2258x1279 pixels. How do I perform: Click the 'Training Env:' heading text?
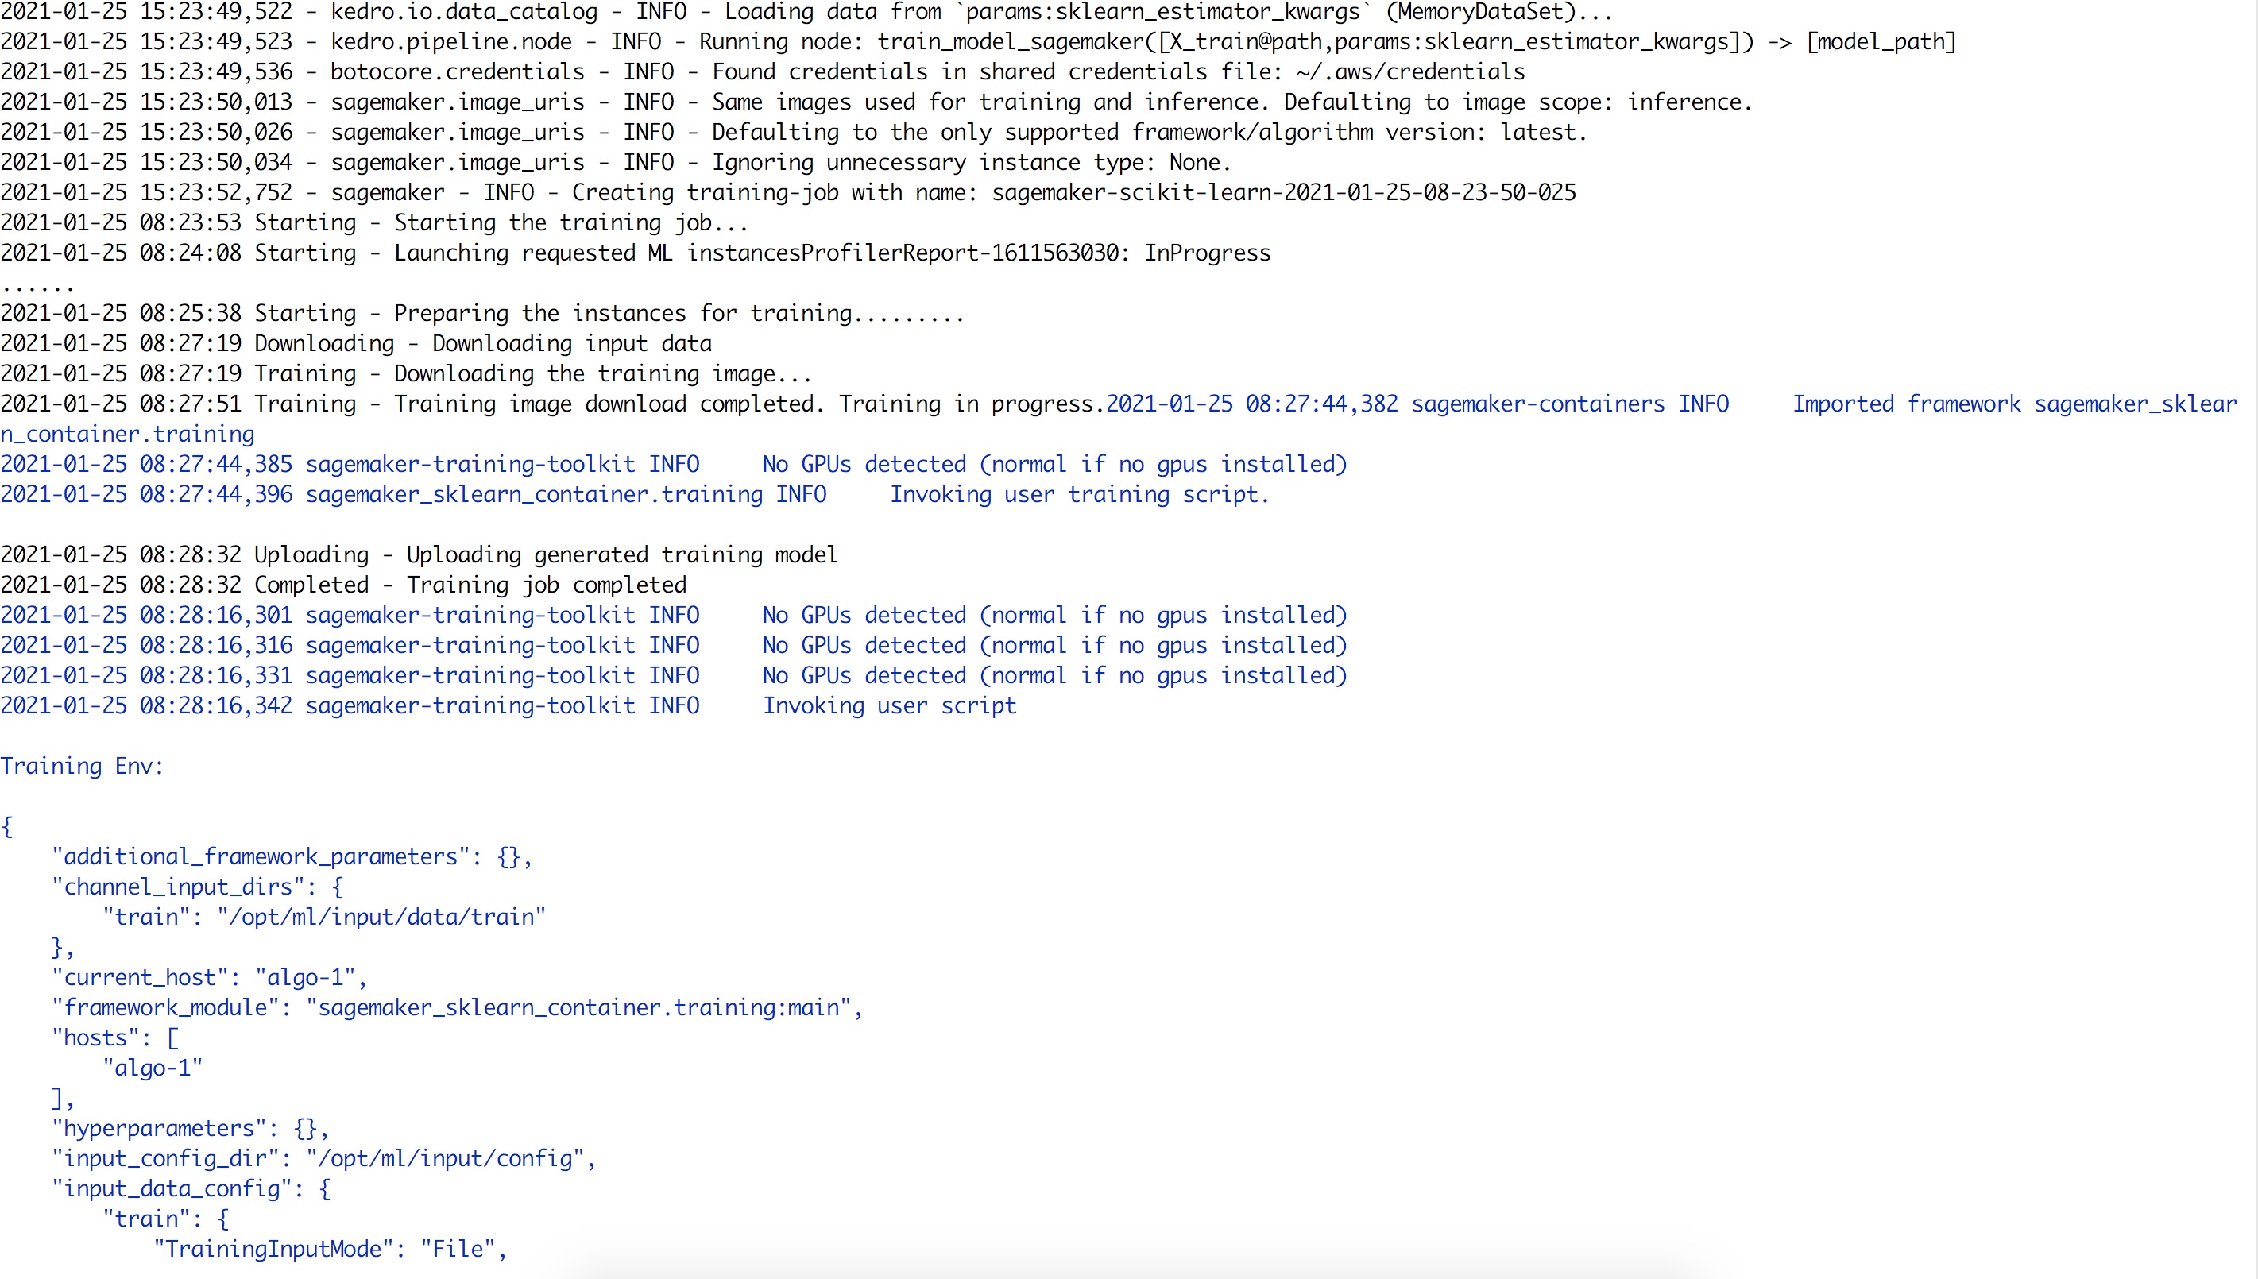(82, 766)
